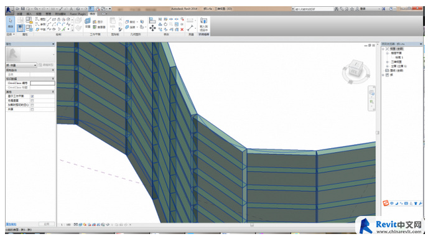Switch to the 附加模块 ribbon tab

click(x=60, y=14)
